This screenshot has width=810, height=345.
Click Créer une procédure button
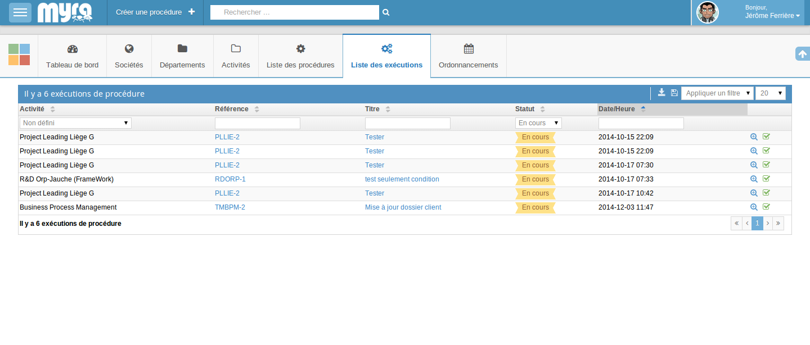pyautogui.click(x=155, y=12)
